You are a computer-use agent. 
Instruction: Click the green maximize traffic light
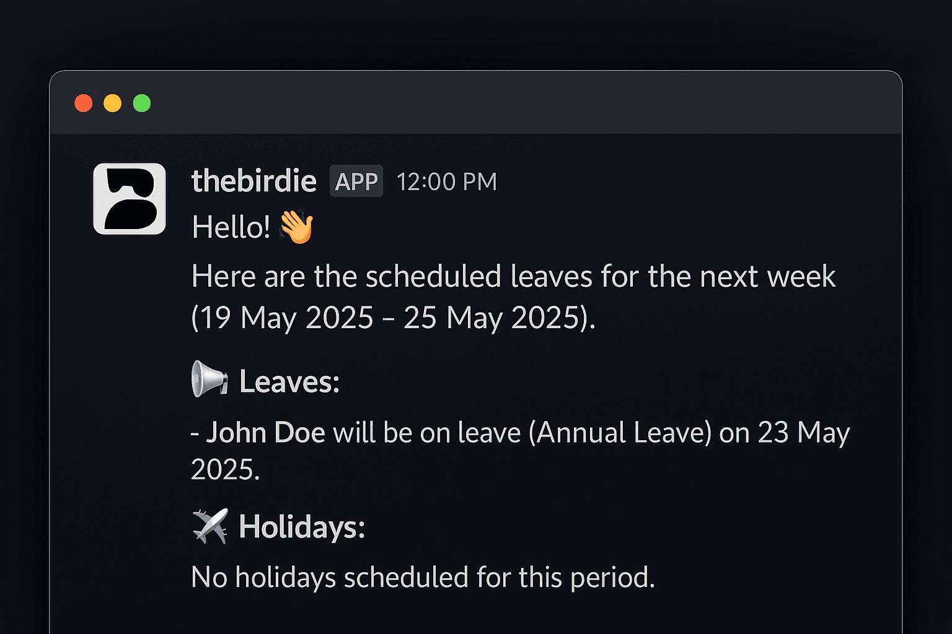(142, 102)
